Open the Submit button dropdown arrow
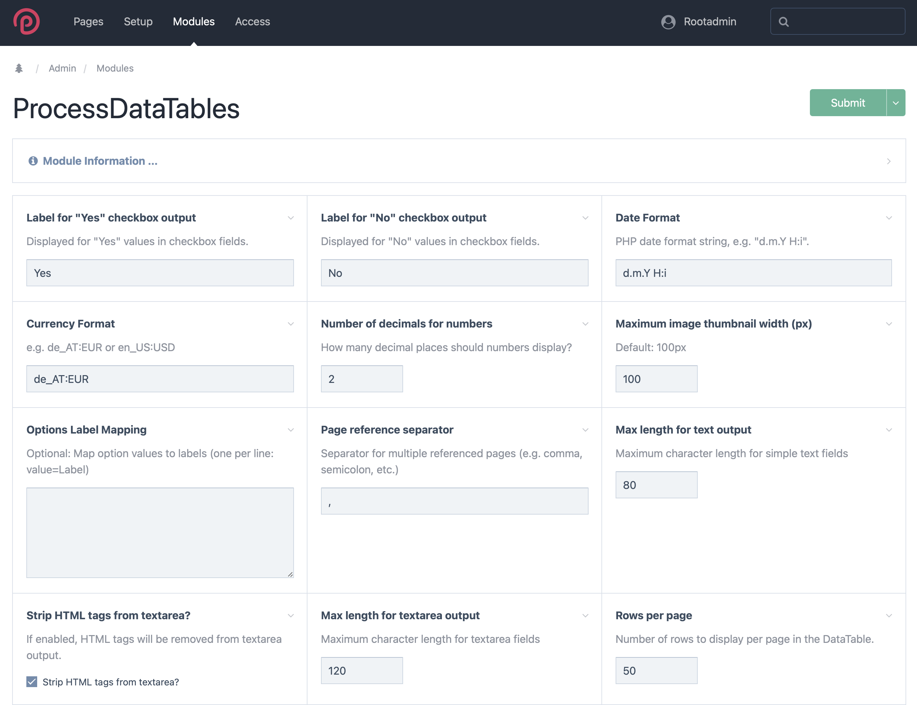Viewport: 917px width, 705px height. [x=896, y=103]
